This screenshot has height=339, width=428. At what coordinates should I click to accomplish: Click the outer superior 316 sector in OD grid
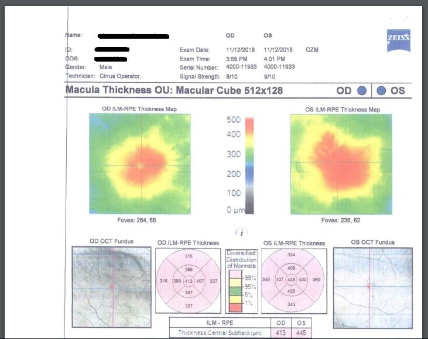point(189,256)
